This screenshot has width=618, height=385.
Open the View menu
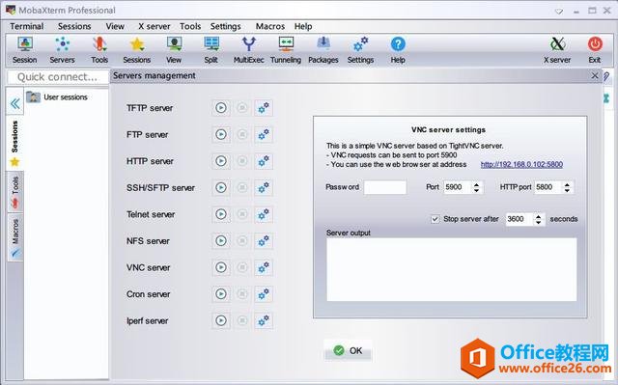click(x=115, y=26)
